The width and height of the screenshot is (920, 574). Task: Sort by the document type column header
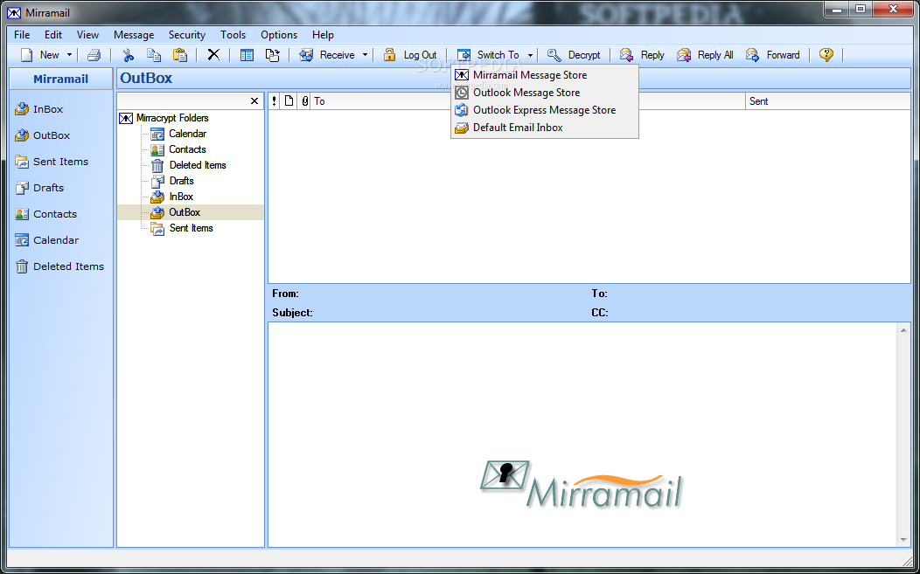(289, 100)
